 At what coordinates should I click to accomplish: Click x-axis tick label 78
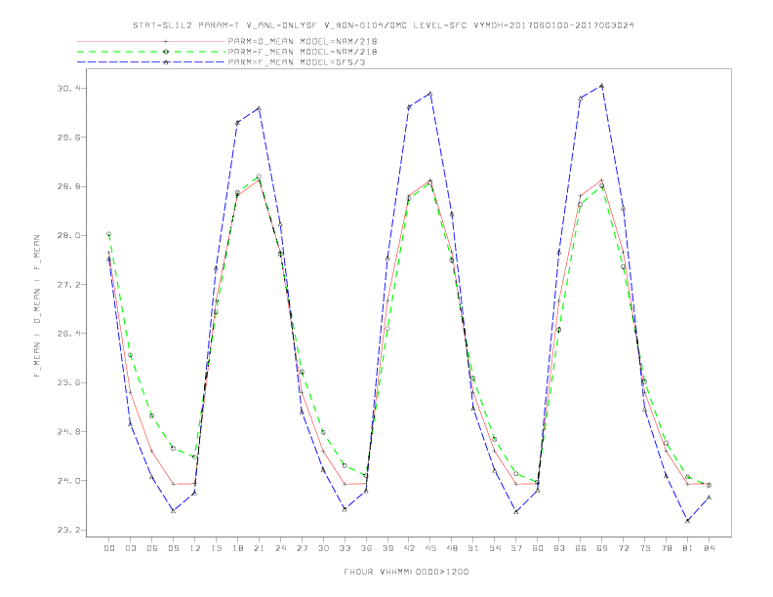(666, 548)
